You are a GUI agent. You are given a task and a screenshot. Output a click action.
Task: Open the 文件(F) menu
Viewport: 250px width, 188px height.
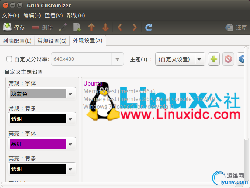coord(11,15)
